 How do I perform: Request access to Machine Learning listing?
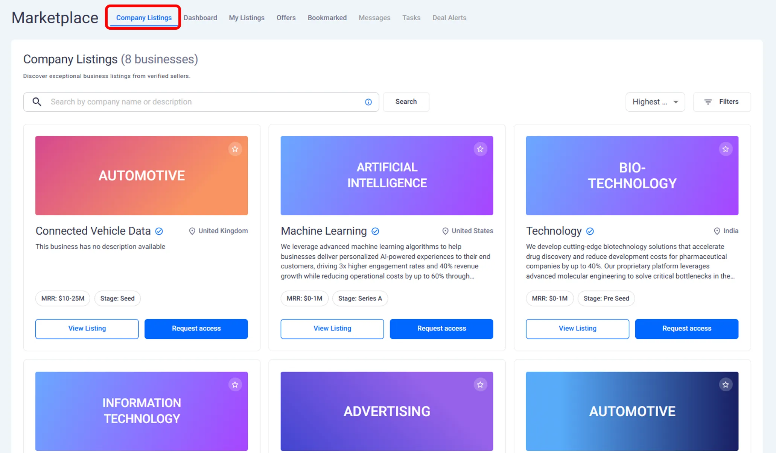441,329
